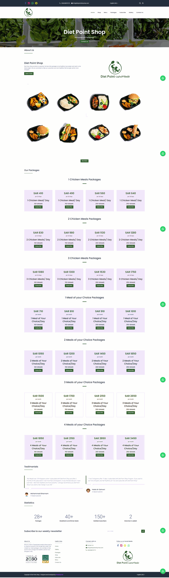Image resolution: width=169 pixels, height=578 pixels.
Task: Open the Gallery navigation item
Action: coord(131,12)
